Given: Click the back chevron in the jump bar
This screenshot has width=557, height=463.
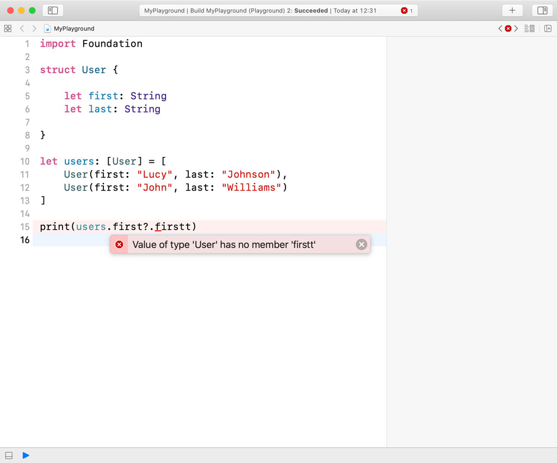Looking at the screenshot, I should coord(22,28).
